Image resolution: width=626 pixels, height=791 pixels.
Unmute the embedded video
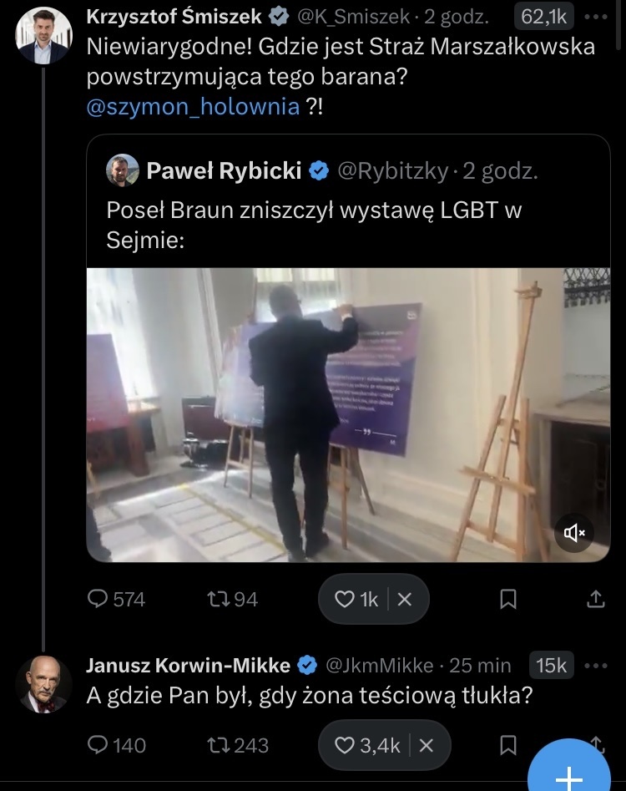click(x=575, y=532)
